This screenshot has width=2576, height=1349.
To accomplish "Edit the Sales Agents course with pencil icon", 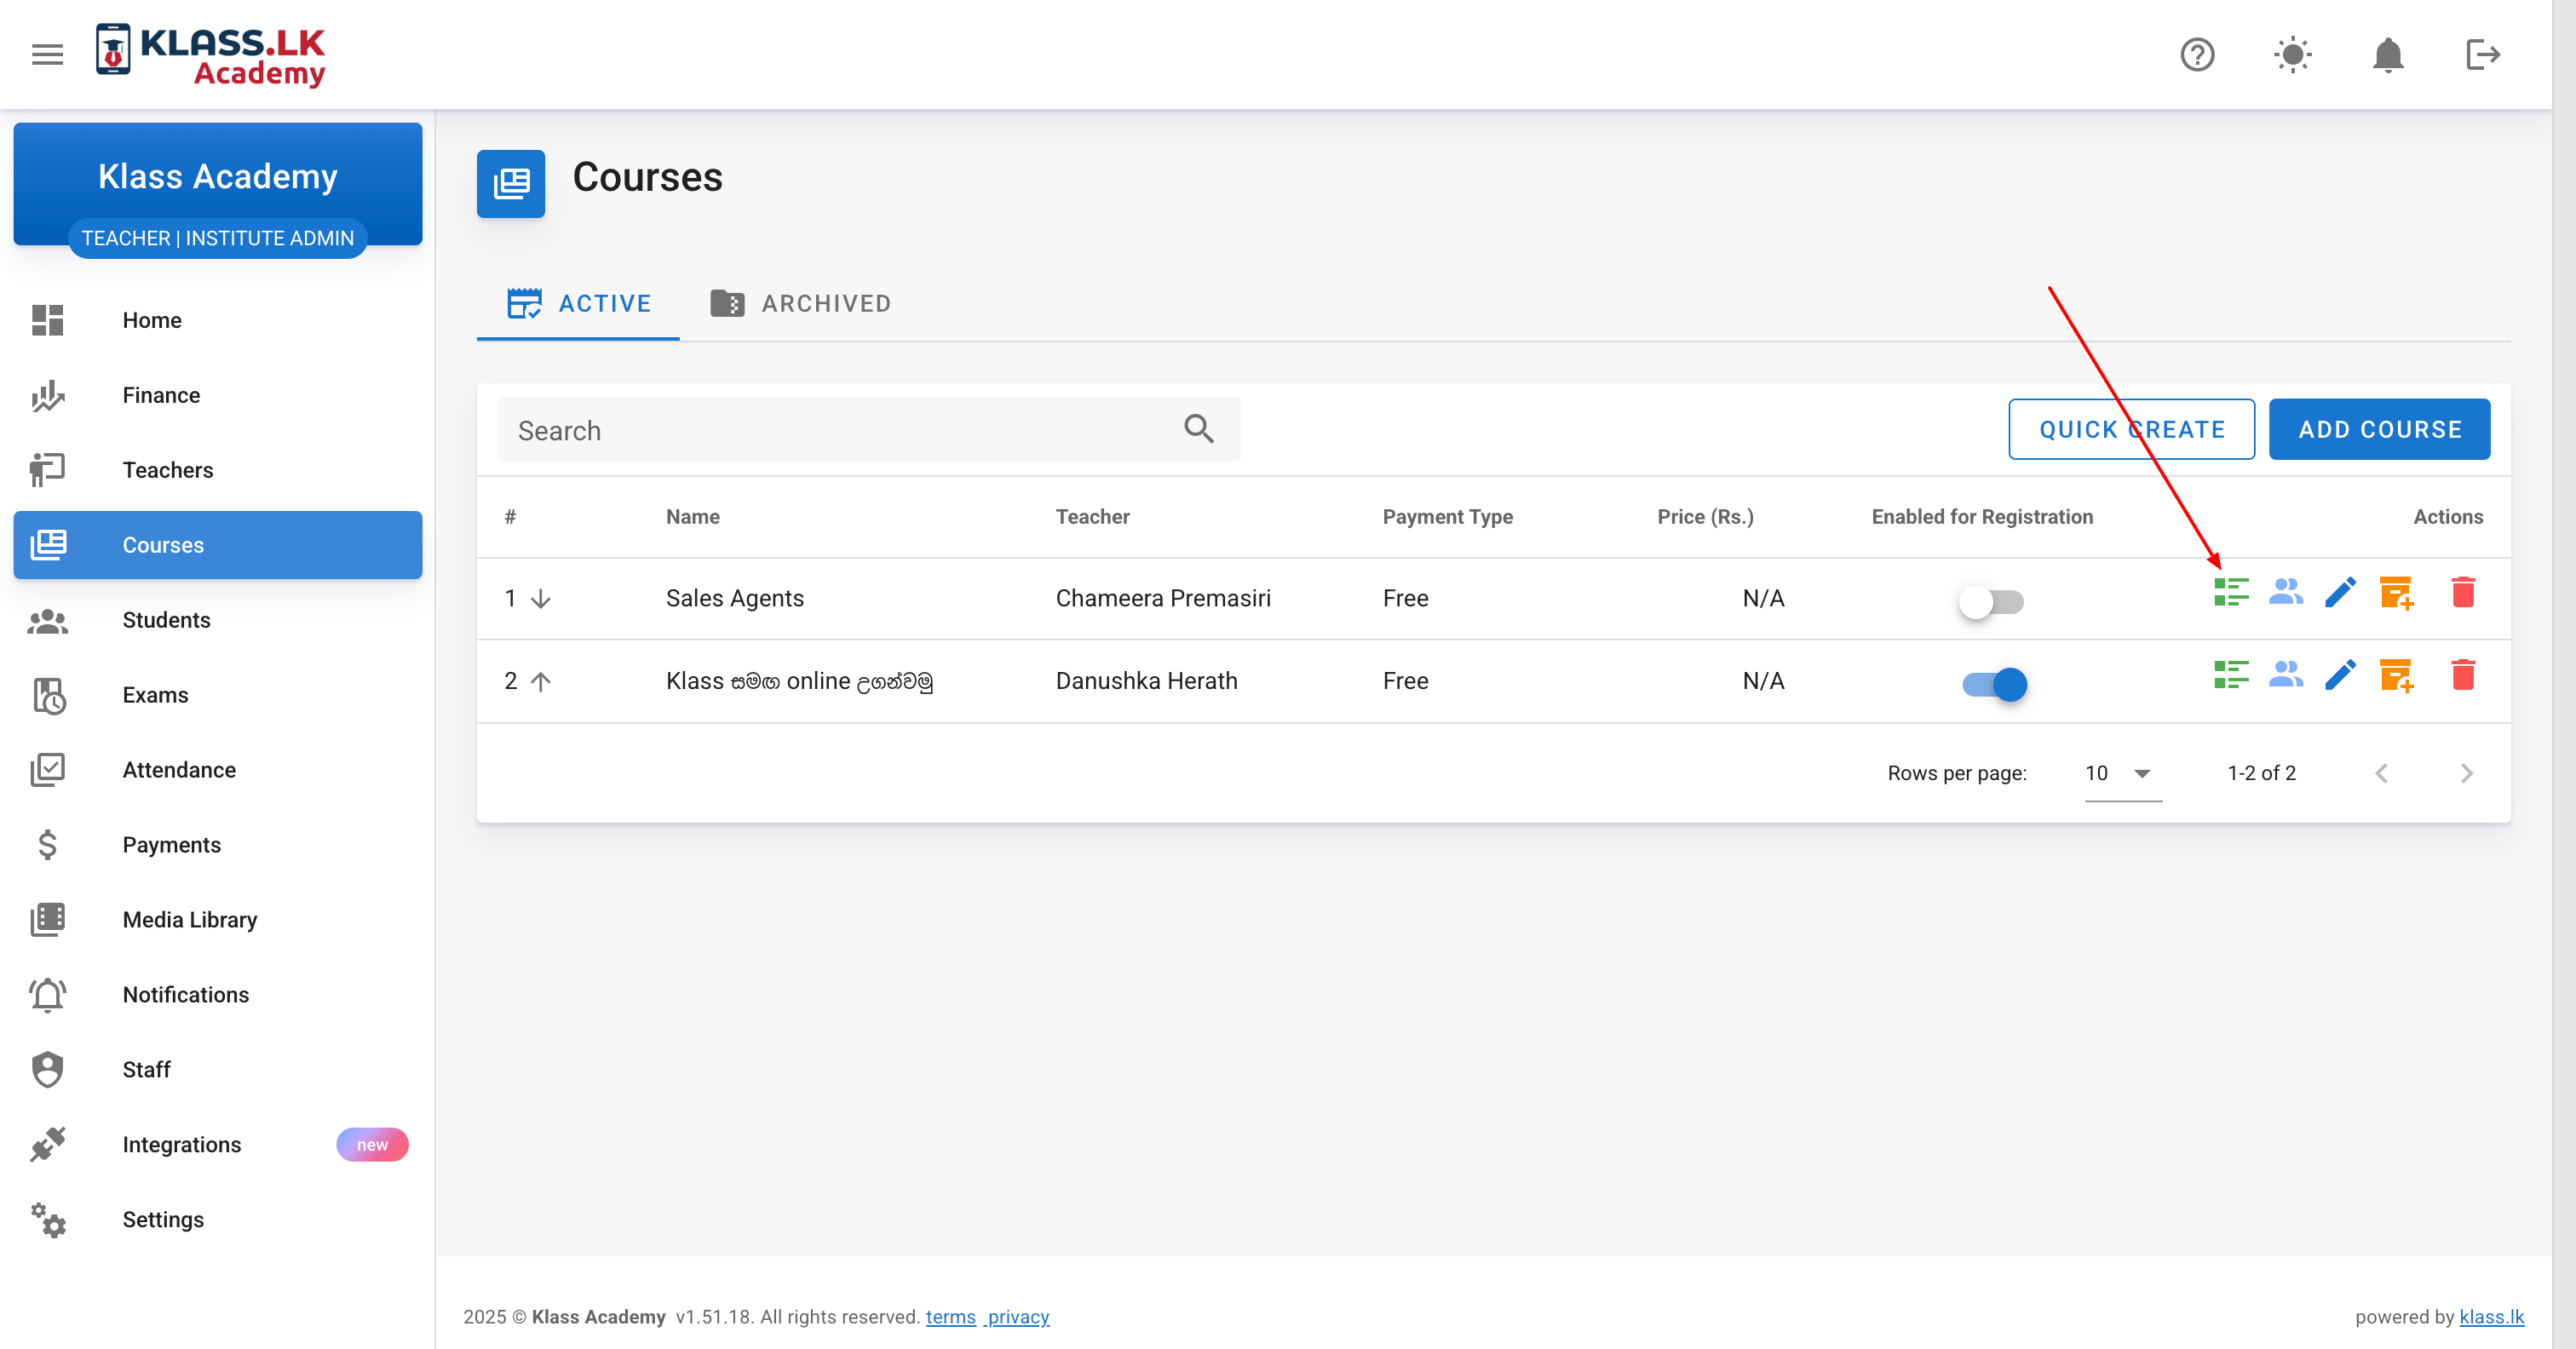I will click(x=2340, y=593).
